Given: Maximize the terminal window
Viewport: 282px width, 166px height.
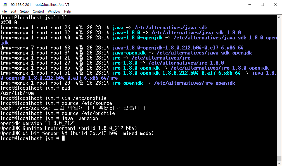Looking at the screenshot, I should click(x=262, y=4).
